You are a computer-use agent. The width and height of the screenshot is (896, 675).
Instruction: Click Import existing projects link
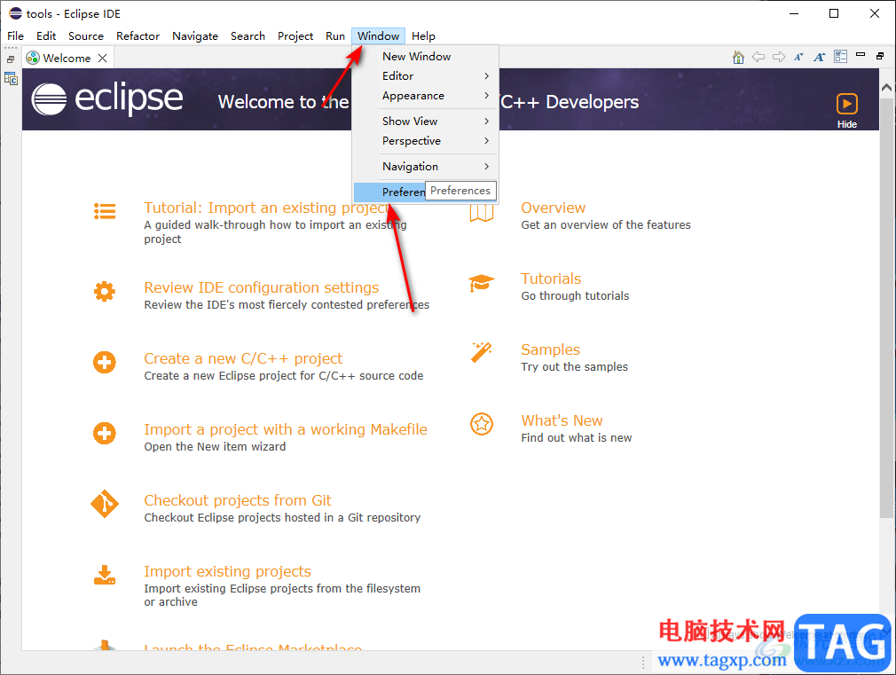227,571
